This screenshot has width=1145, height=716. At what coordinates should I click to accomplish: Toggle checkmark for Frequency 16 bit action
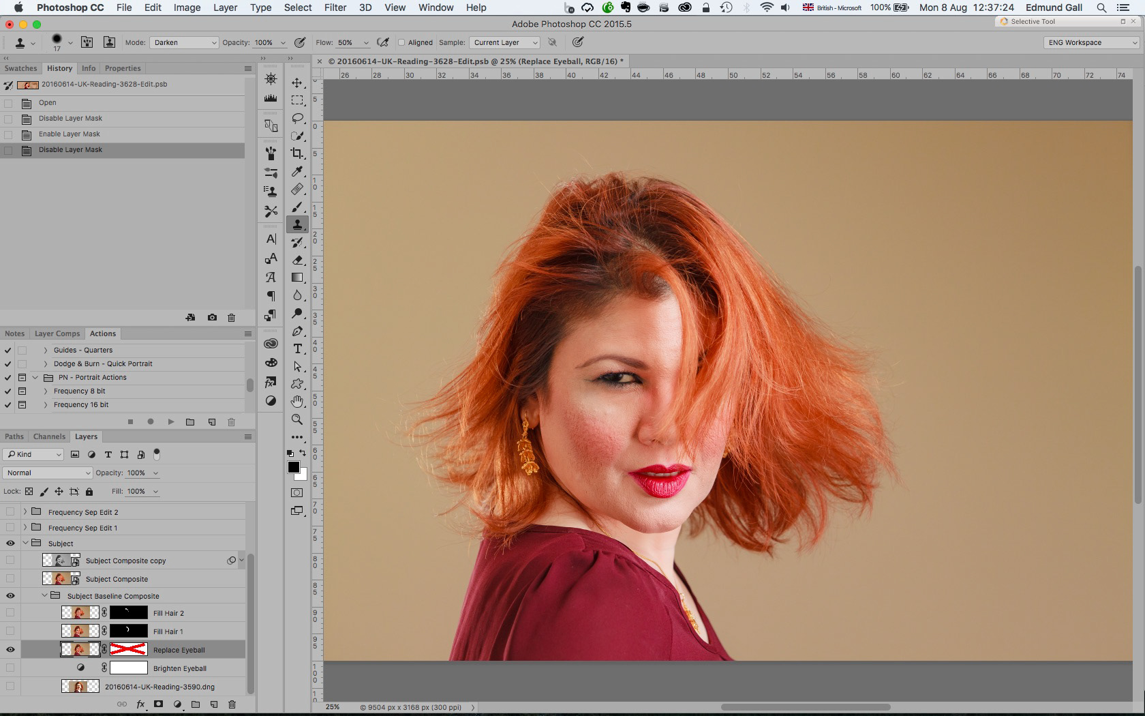click(x=7, y=404)
